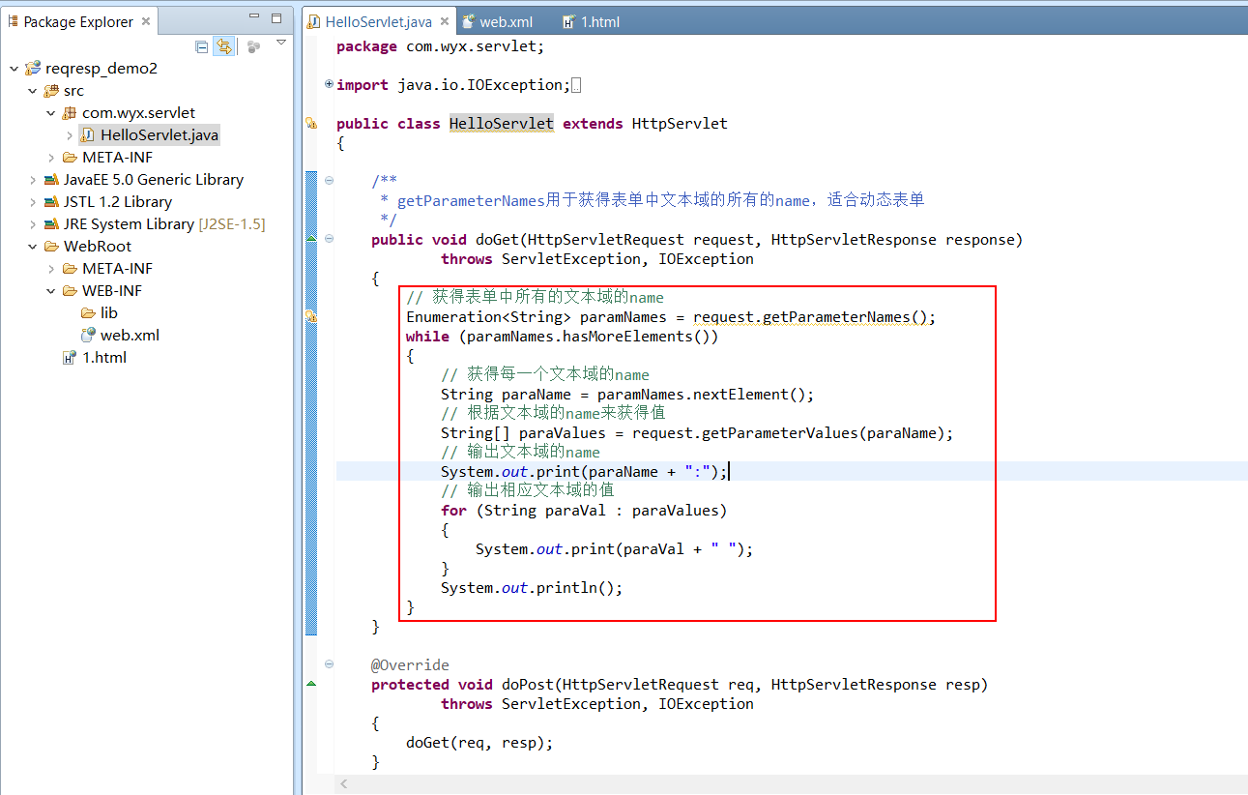Click the HelloServlet.java file icon in tree
The image size is (1248, 795).
coord(88,135)
